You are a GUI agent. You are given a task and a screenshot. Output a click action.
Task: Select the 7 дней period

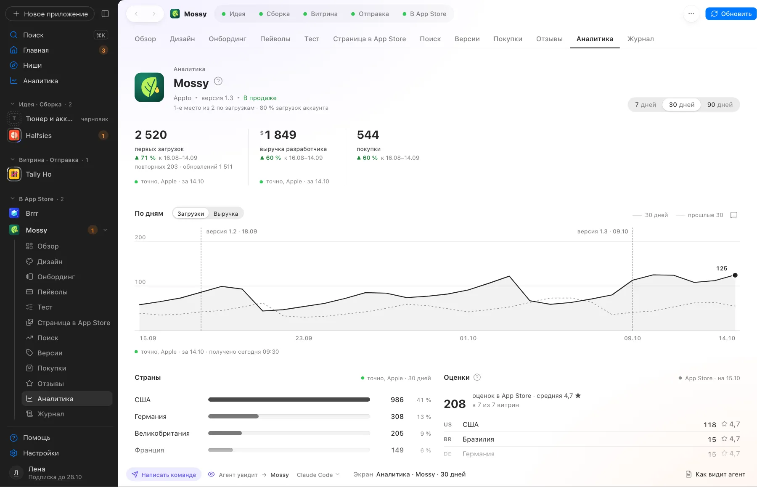pyautogui.click(x=646, y=105)
